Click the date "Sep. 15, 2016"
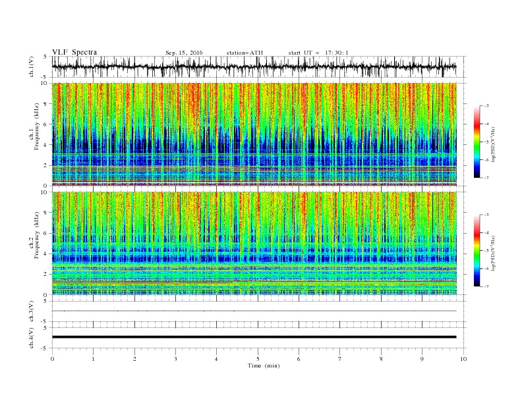The height and width of the screenshot is (403, 522). pyautogui.click(x=184, y=53)
